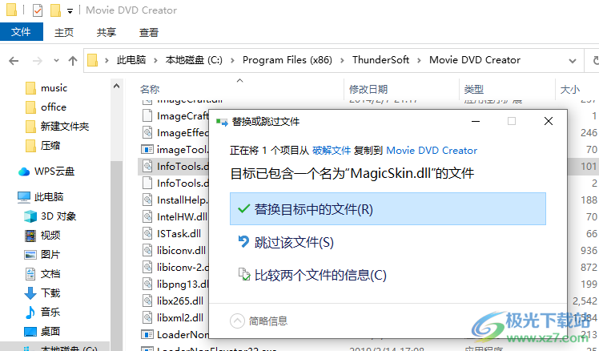Choose 替换目标中的文件(R) option
Screen dimensions: 599x351
coord(388,209)
